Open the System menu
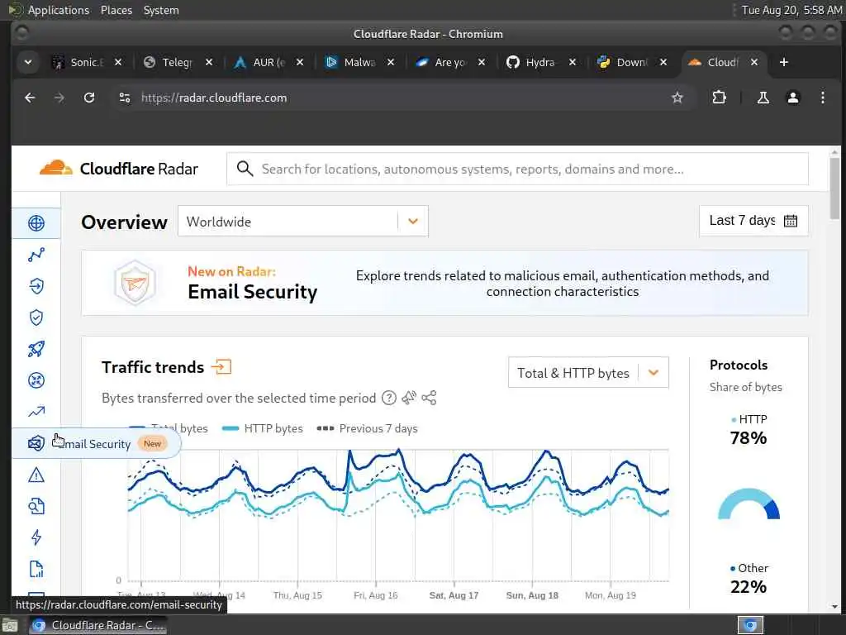The height and width of the screenshot is (635, 846). (161, 10)
